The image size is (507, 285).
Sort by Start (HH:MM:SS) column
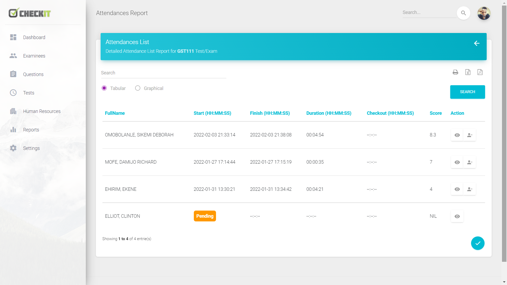(x=212, y=113)
